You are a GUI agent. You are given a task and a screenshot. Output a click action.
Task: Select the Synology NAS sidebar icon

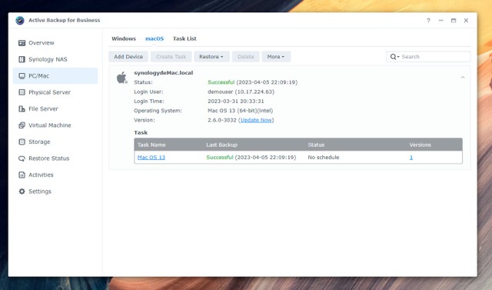22,59
